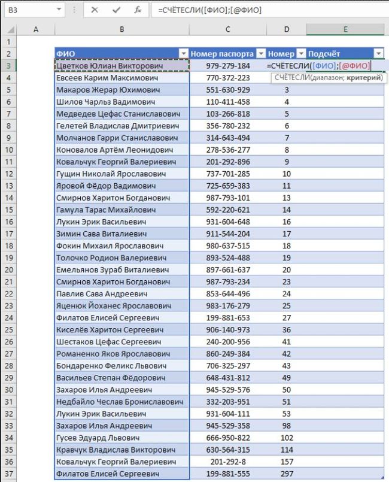Viewport: 389px width, 482px height.
Task: Click passport number 987-793-101
Action: [228, 198]
